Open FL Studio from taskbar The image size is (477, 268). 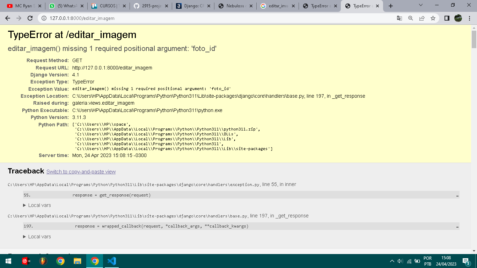(43, 261)
